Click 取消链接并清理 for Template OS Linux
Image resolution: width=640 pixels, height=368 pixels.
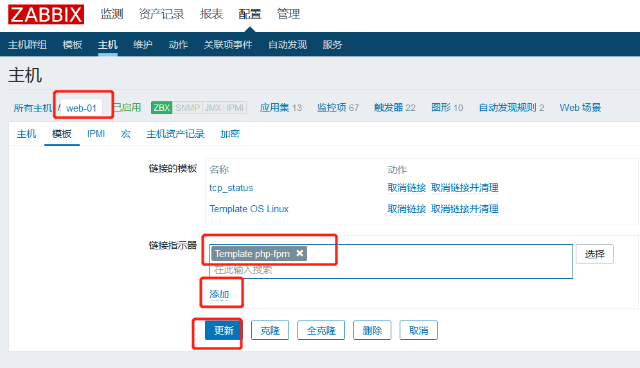click(x=465, y=209)
